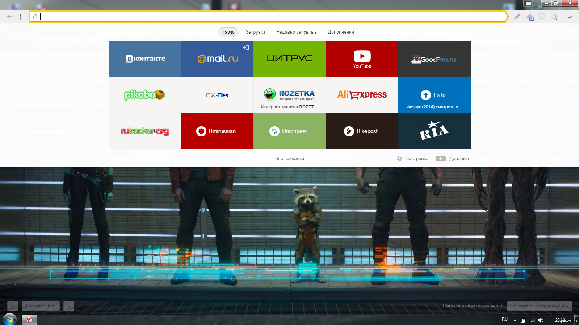Open tableau Настройка settings
Image resolution: width=579 pixels, height=325 pixels.
(x=412, y=158)
